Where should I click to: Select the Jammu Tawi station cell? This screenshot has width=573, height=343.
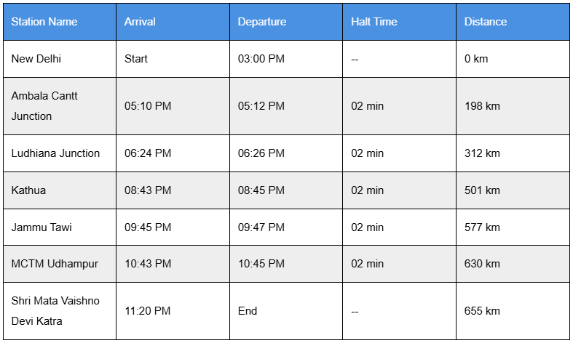click(x=41, y=227)
